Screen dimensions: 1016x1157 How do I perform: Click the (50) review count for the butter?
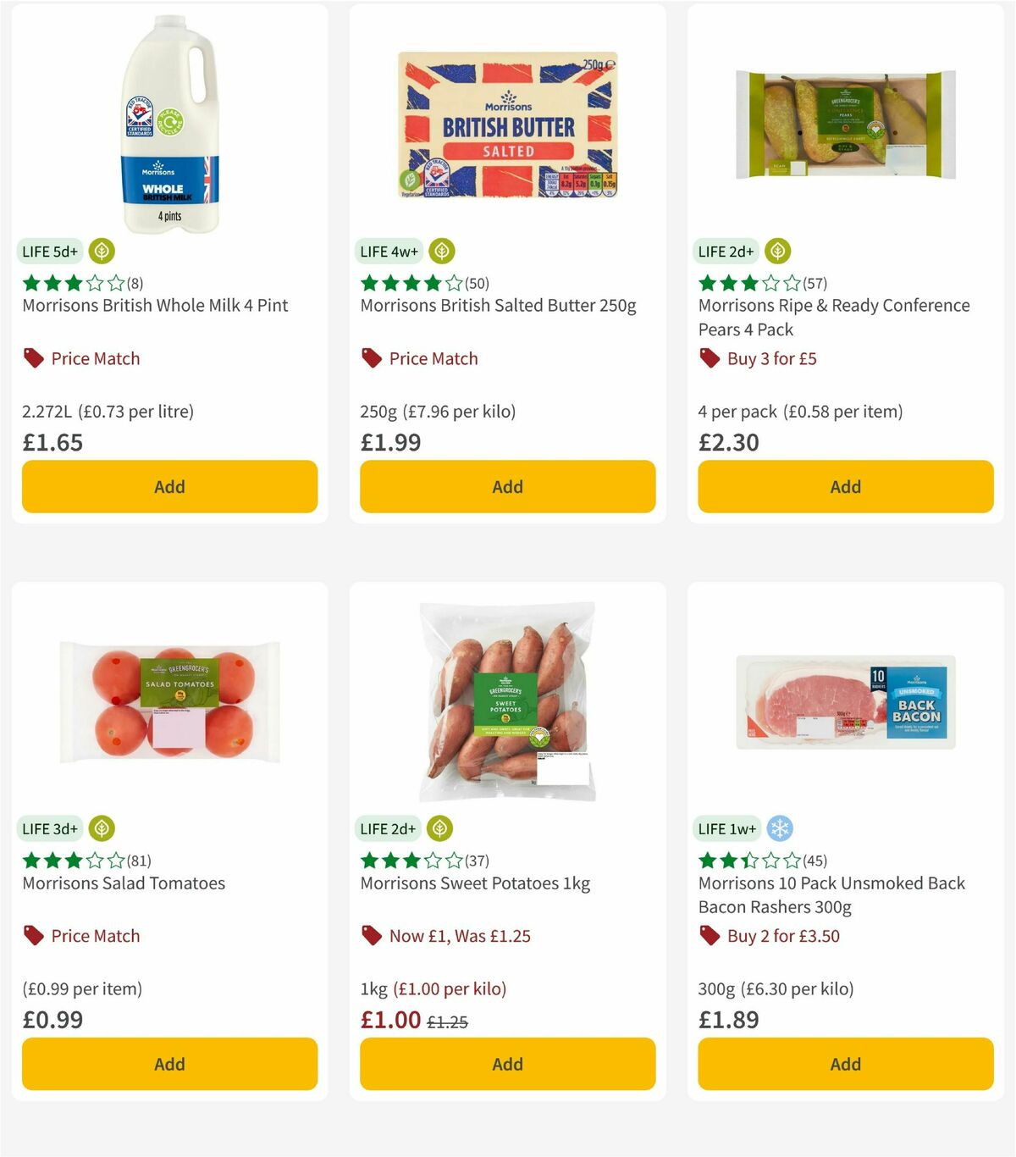(477, 284)
